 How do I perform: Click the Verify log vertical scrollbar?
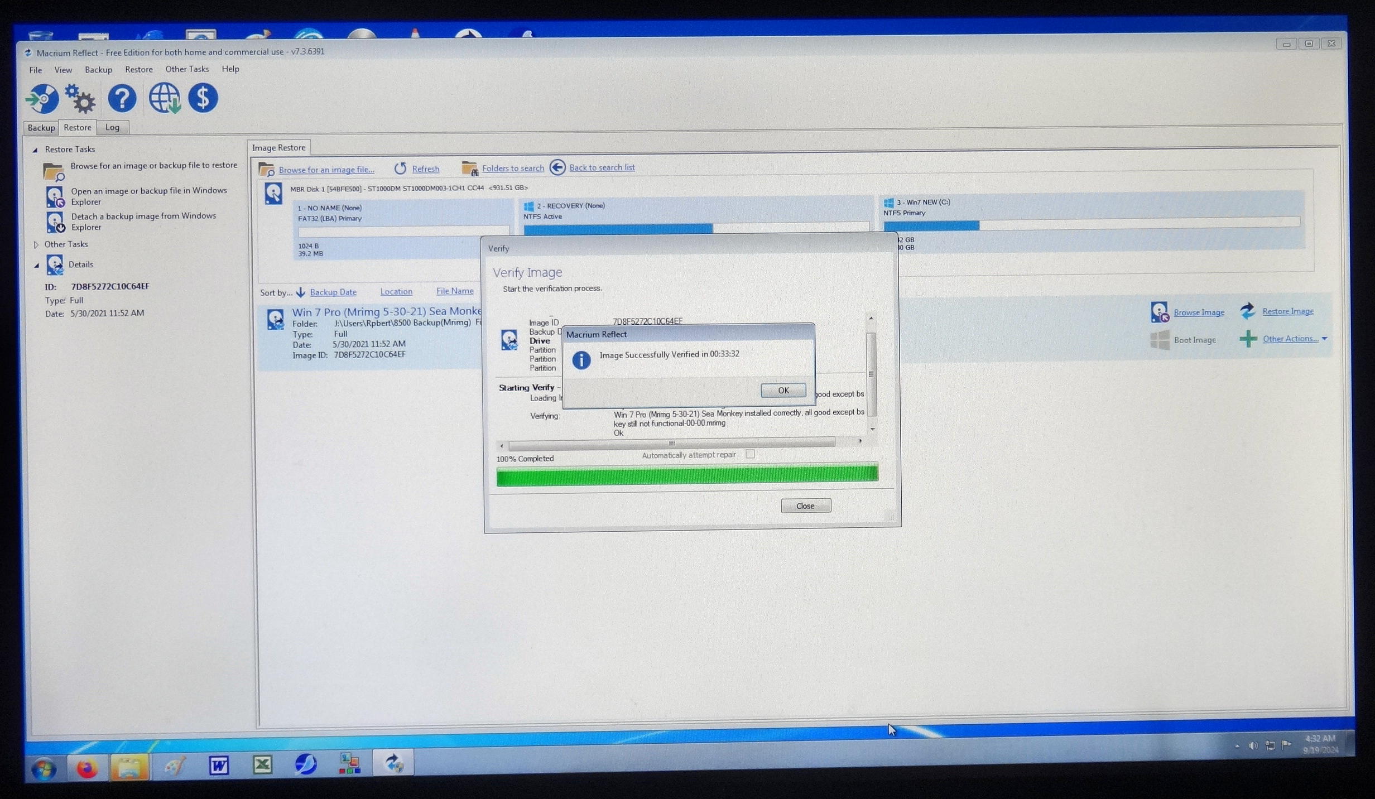click(871, 373)
